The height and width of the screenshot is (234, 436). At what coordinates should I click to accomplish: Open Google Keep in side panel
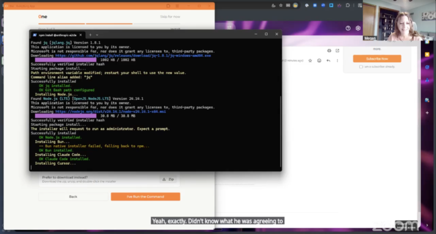tap(427, 54)
